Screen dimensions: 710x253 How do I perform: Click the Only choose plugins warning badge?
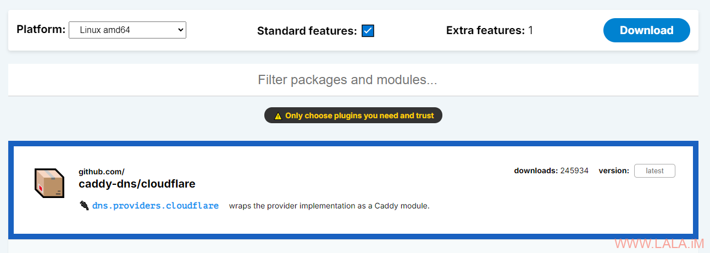click(353, 116)
